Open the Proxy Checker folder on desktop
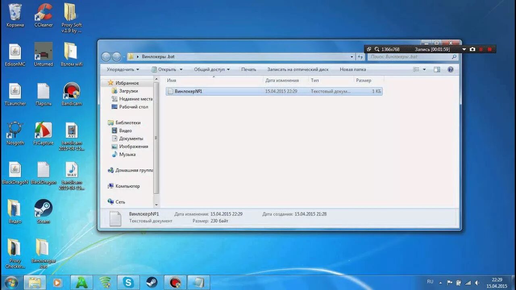 [15, 253]
